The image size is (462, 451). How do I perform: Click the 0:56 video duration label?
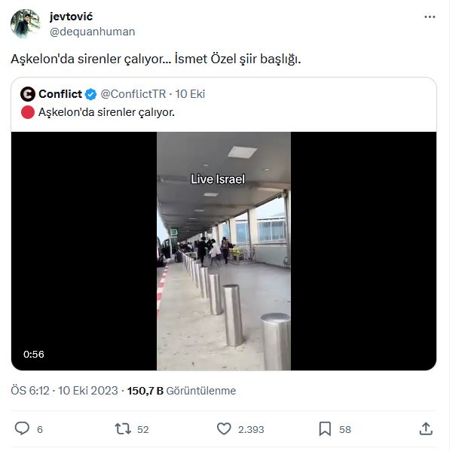34,354
